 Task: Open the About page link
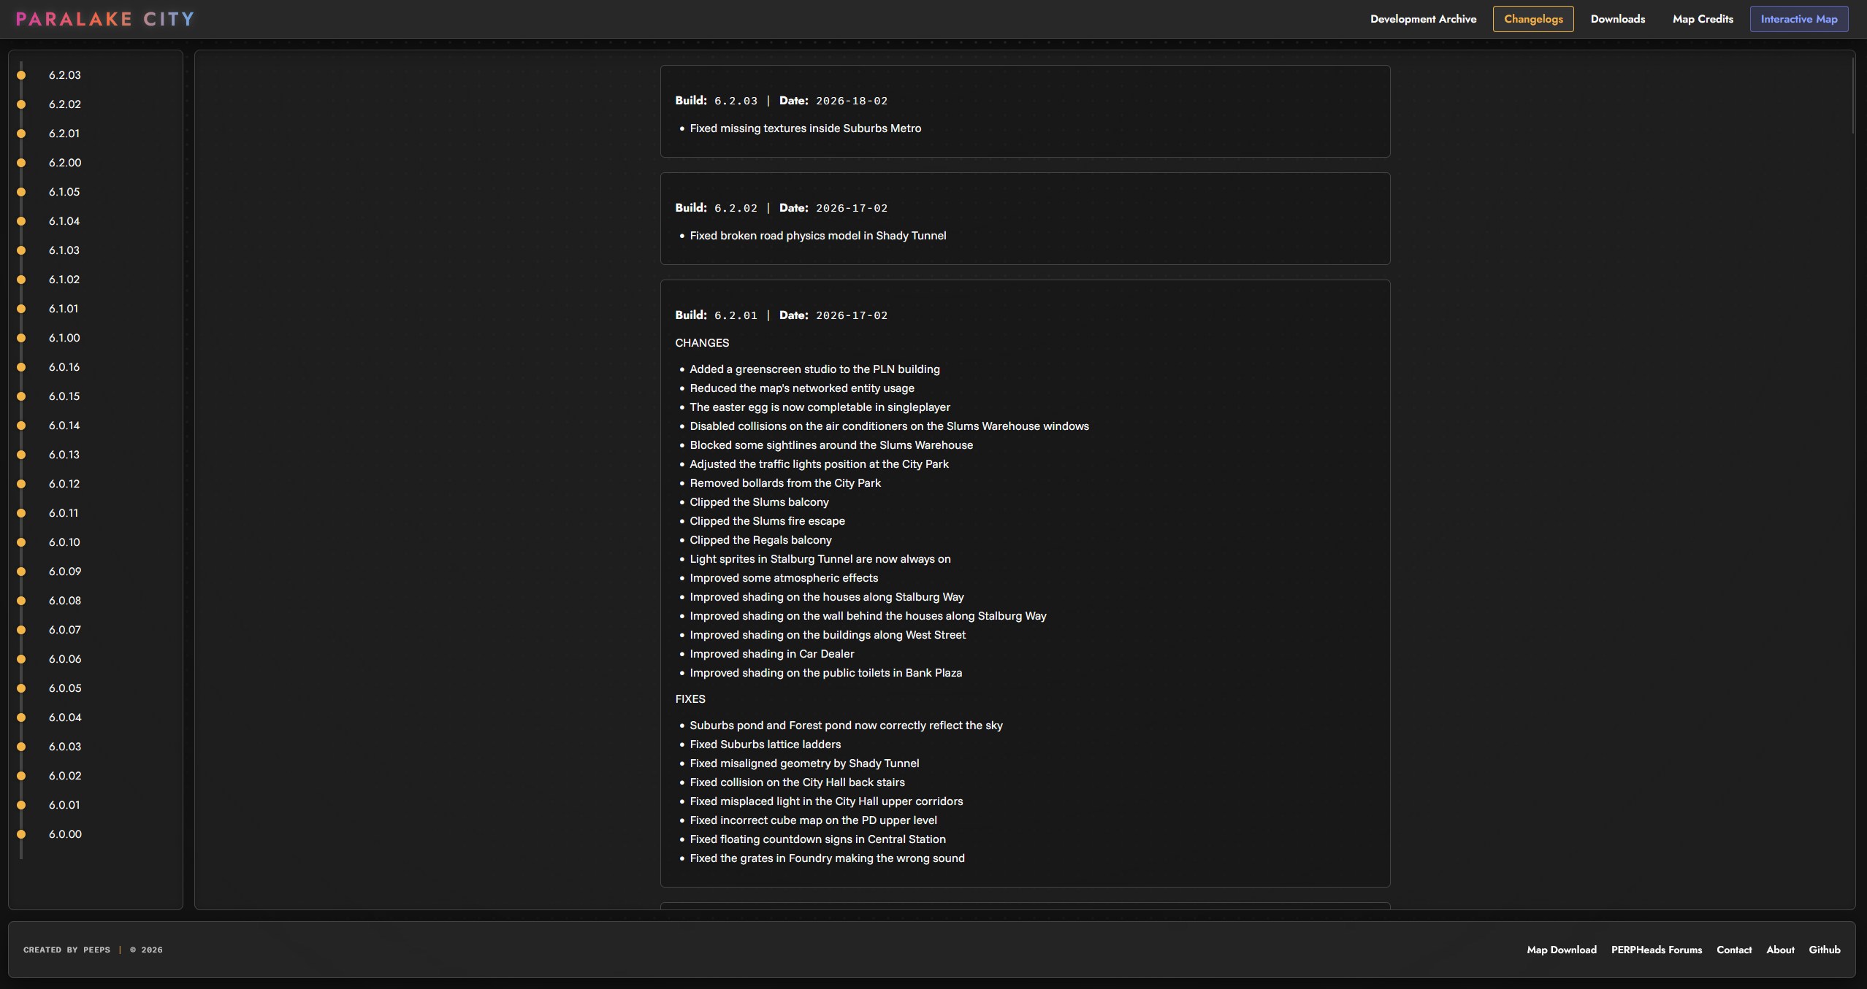[x=1780, y=950]
